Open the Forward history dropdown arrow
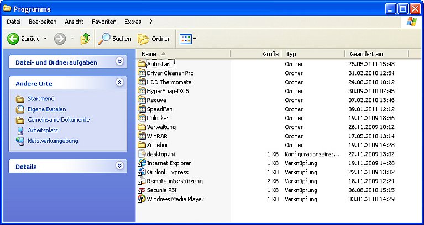Screen dimensions: 424x225 tap(72, 39)
